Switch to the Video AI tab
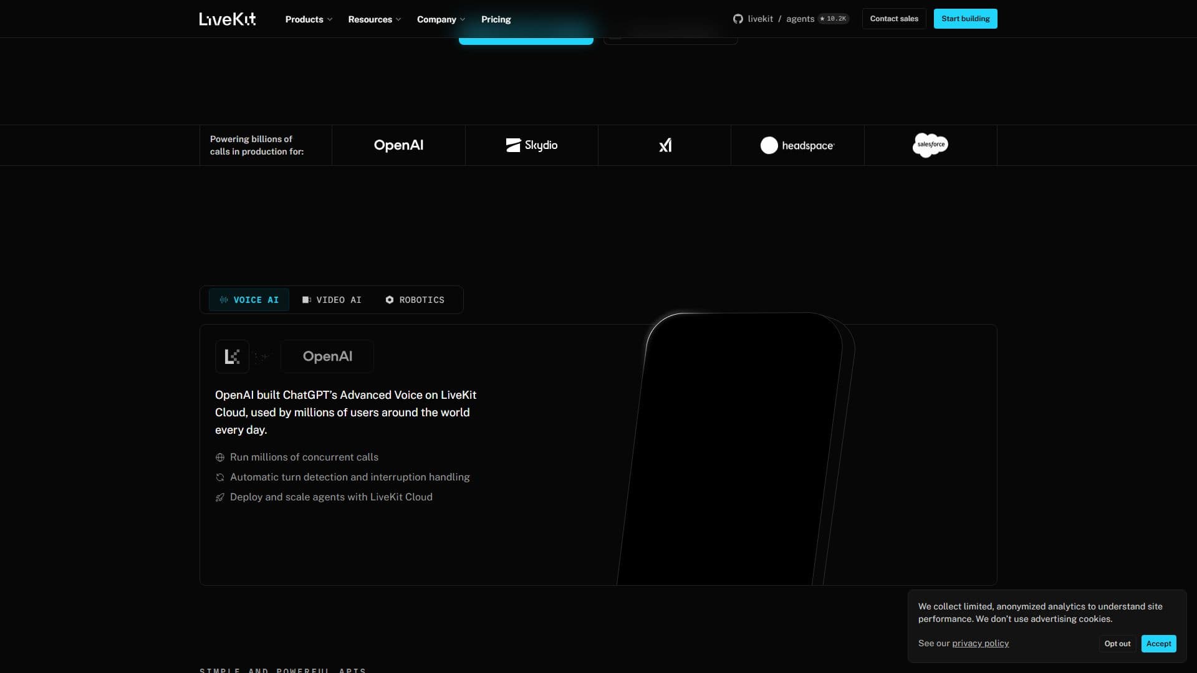1197x673 pixels. pyautogui.click(x=332, y=300)
